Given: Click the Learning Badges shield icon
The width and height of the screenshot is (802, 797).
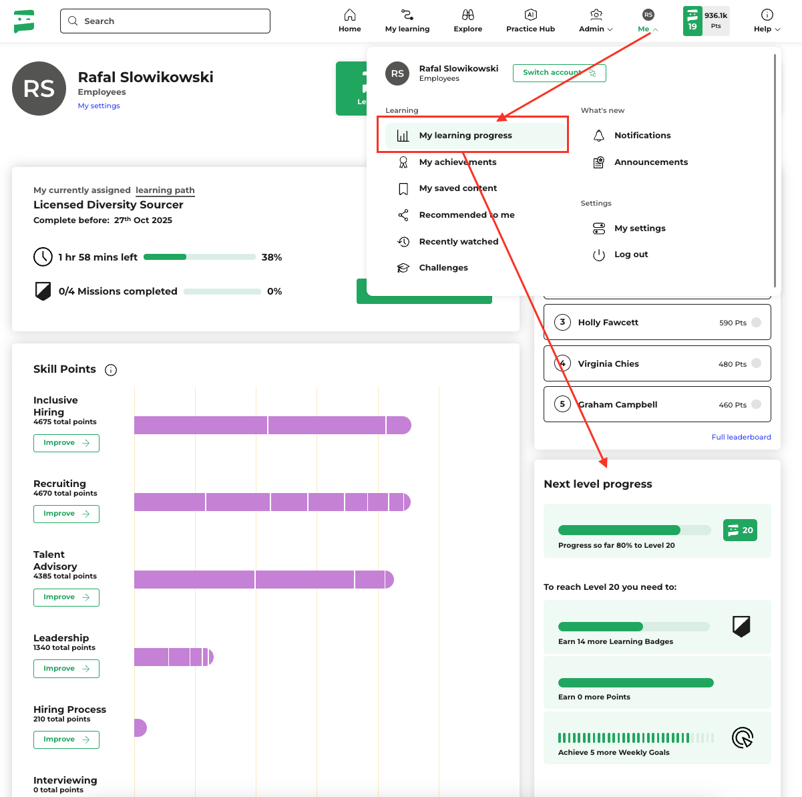Looking at the screenshot, I should click(x=741, y=627).
